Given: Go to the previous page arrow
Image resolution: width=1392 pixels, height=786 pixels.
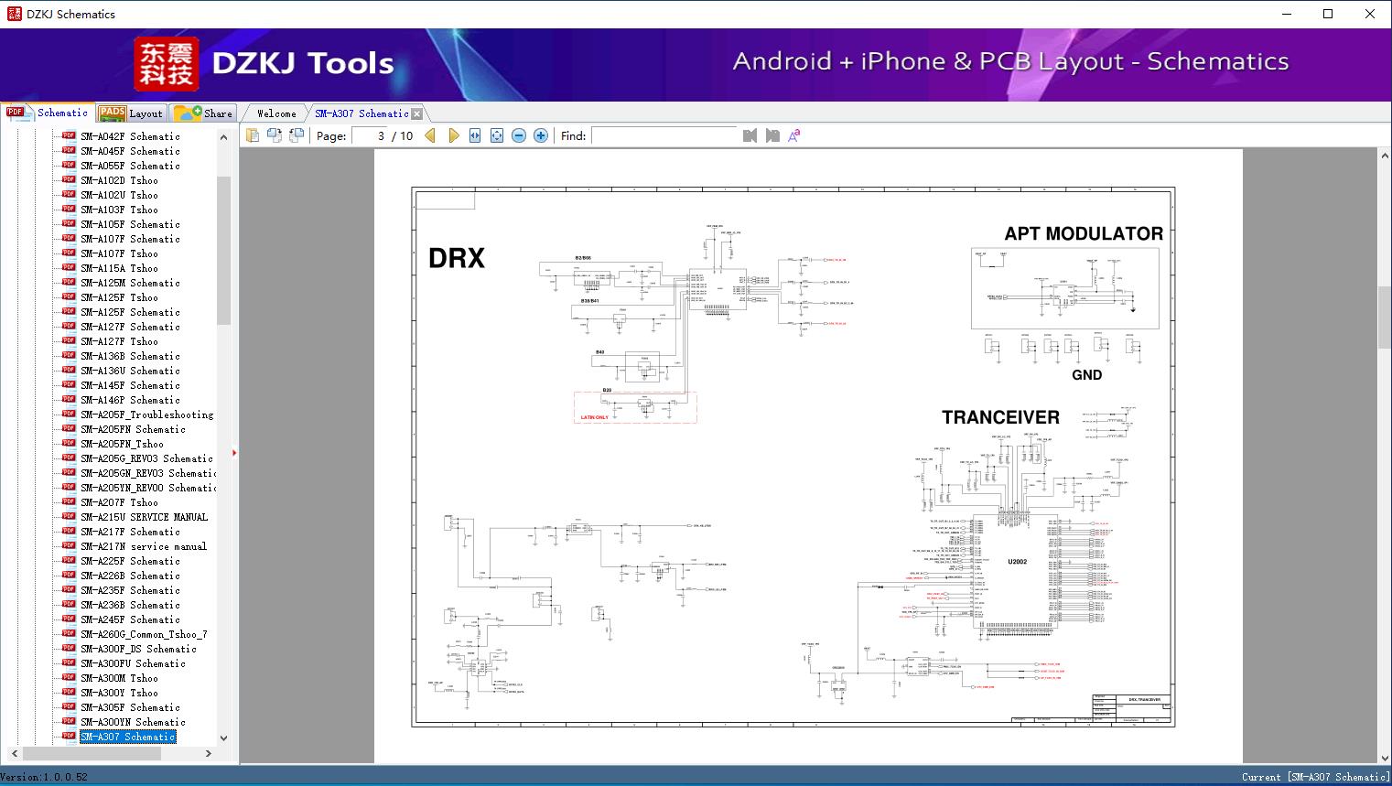Looking at the screenshot, I should [430, 135].
